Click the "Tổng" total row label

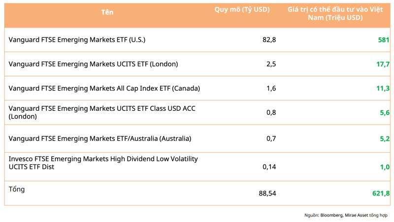click(17, 189)
